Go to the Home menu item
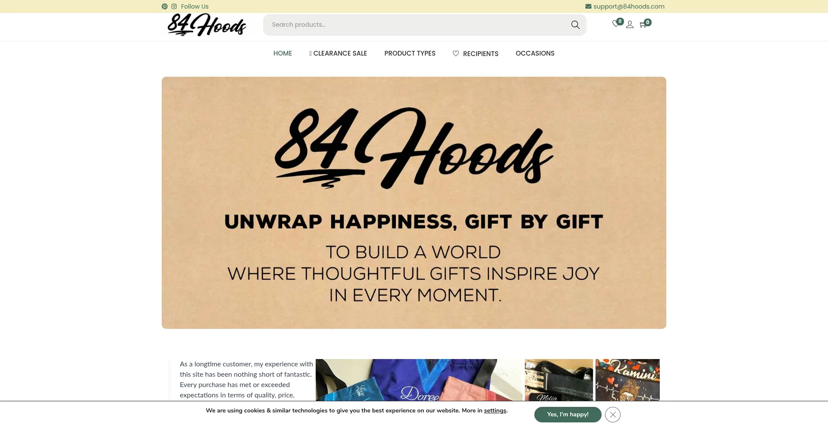 282,53
